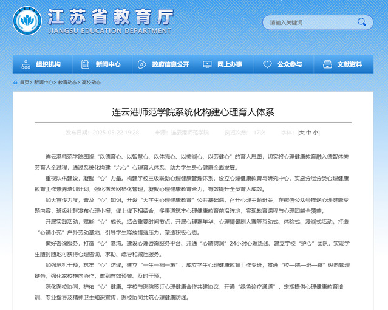The height and width of the screenshot is (310, 388).
Task: Open 教育动态 breadcrumb link
Action: (x=67, y=82)
